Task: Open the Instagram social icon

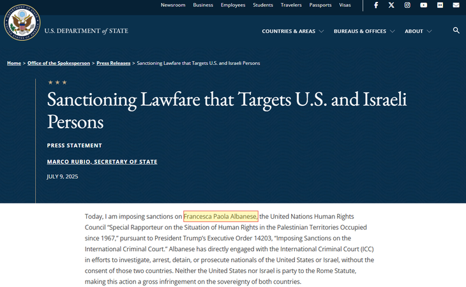Action: (407, 5)
